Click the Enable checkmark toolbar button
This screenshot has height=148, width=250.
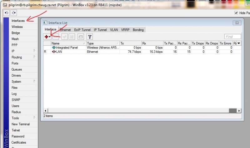point(65,37)
